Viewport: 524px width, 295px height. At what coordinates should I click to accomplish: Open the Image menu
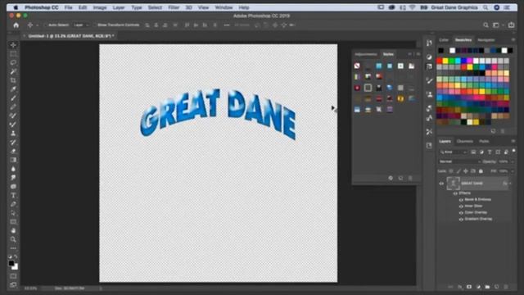tap(100, 7)
